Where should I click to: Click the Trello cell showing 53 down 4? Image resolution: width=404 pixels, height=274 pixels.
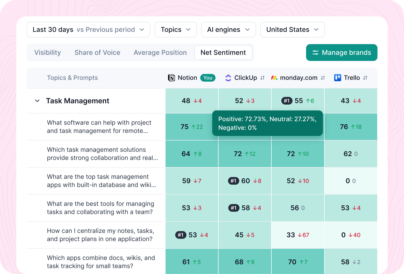(x=351, y=208)
